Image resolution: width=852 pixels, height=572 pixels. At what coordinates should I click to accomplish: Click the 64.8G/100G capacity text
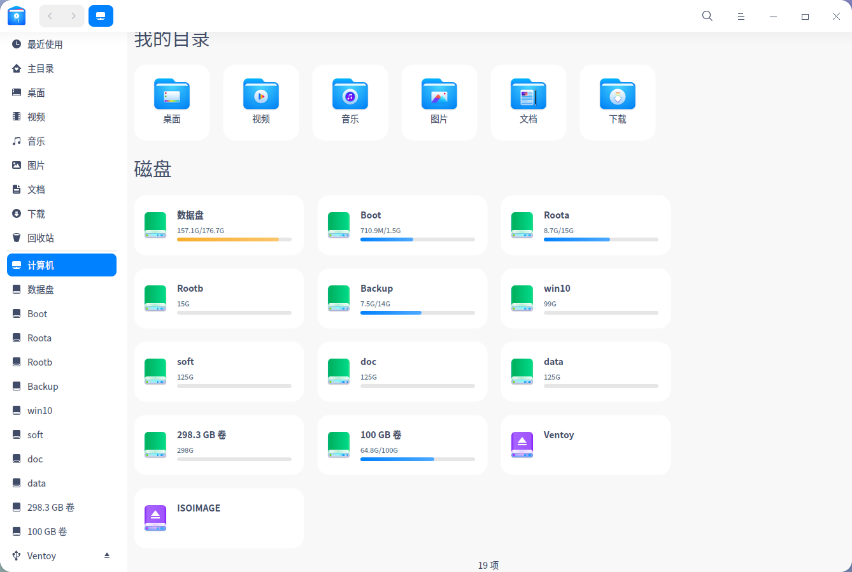[x=379, y=450]
